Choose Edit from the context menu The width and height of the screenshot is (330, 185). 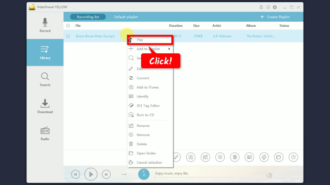tap(150, 69)
